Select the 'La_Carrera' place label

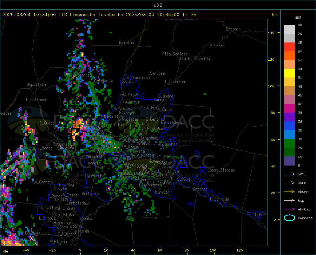point(43,182)
